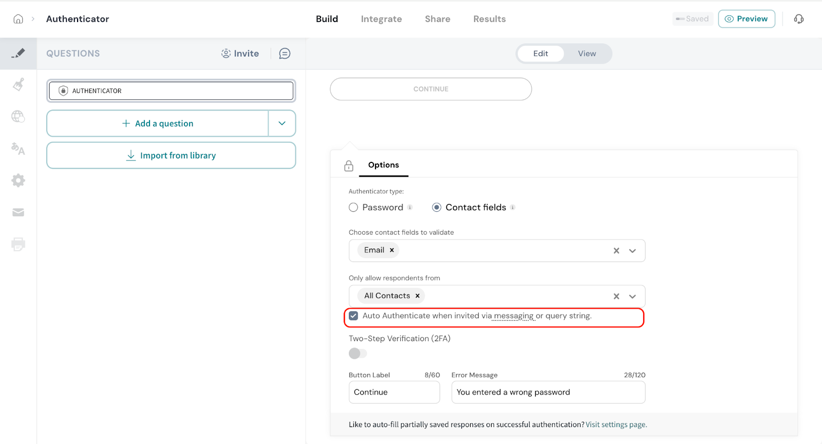Expand the Add a question dropdown arrow
This screenshot has height=444, width=822.
282,123
